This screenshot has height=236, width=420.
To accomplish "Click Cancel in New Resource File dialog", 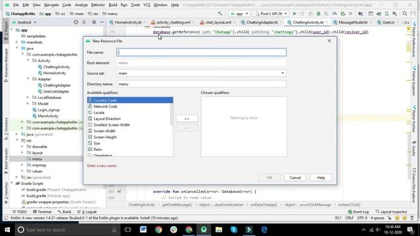I will [x=295, y=178].
